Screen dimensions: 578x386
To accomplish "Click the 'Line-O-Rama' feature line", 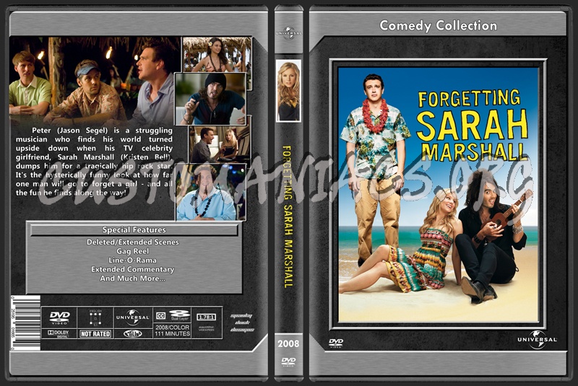I will pyautogui.click(x=133, y=260).
